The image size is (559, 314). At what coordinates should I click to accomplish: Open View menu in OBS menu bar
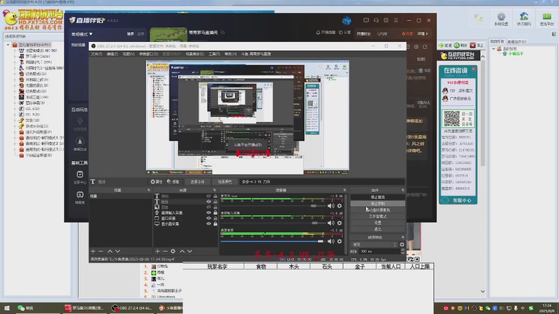coord(129,54)
